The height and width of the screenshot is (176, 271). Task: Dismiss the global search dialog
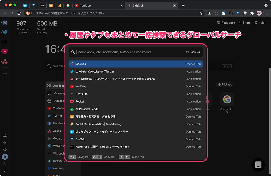click(x=193, y=52)
